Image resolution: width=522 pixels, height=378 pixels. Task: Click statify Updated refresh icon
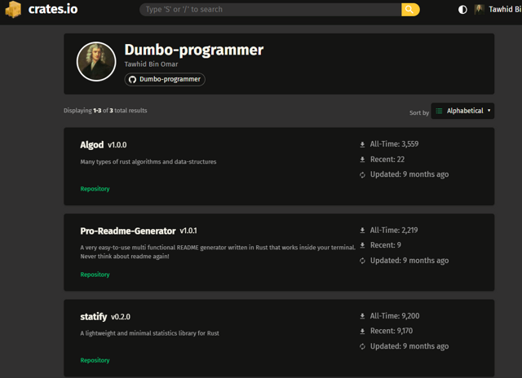(x=362, y=346)
